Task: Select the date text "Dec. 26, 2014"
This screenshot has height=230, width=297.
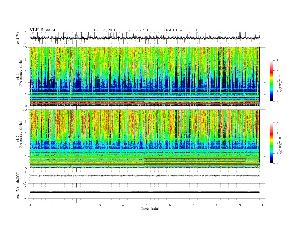Action: [105, 30]
